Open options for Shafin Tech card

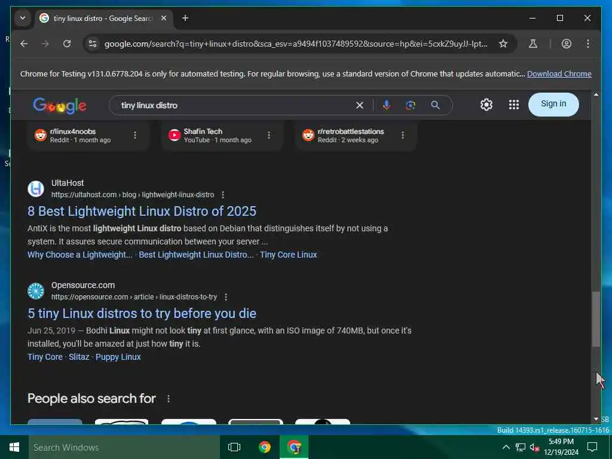point(269,135)
